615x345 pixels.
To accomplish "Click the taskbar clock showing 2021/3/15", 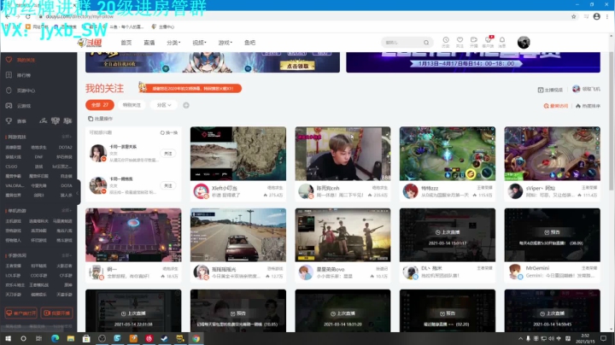I will (585, 338).
